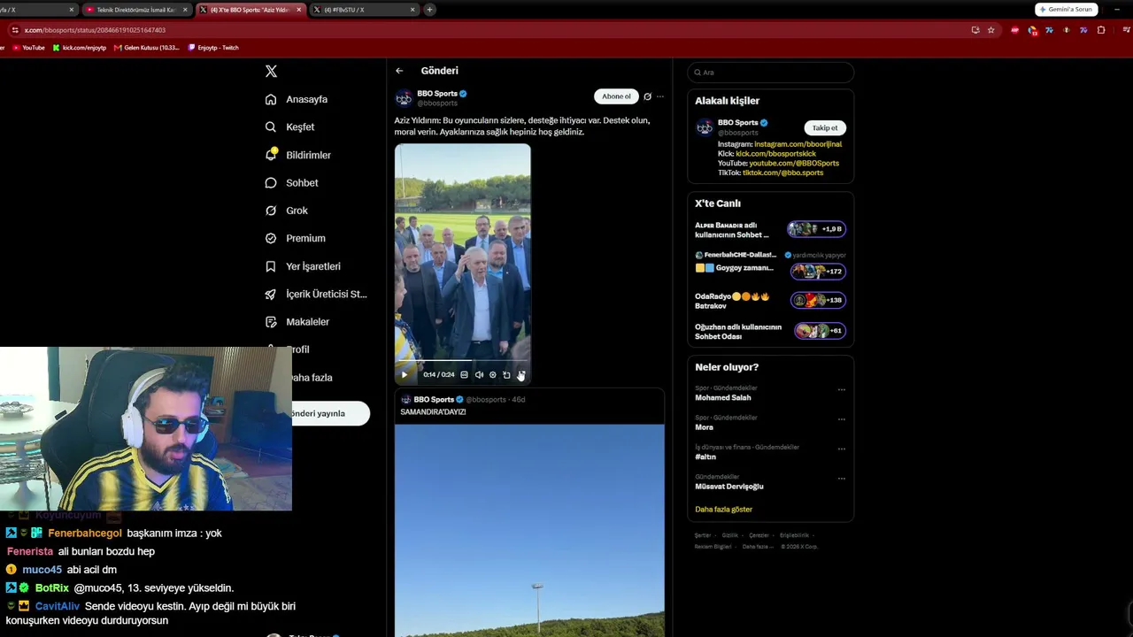The height and width of the screenshot is (637, 1133).
Task: Open the YouTube bookmark
Action: point(28,48)
